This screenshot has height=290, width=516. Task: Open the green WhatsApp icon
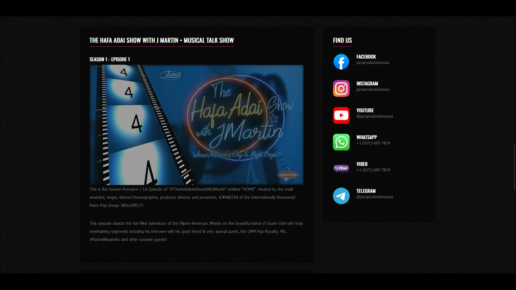click(341, 142)
